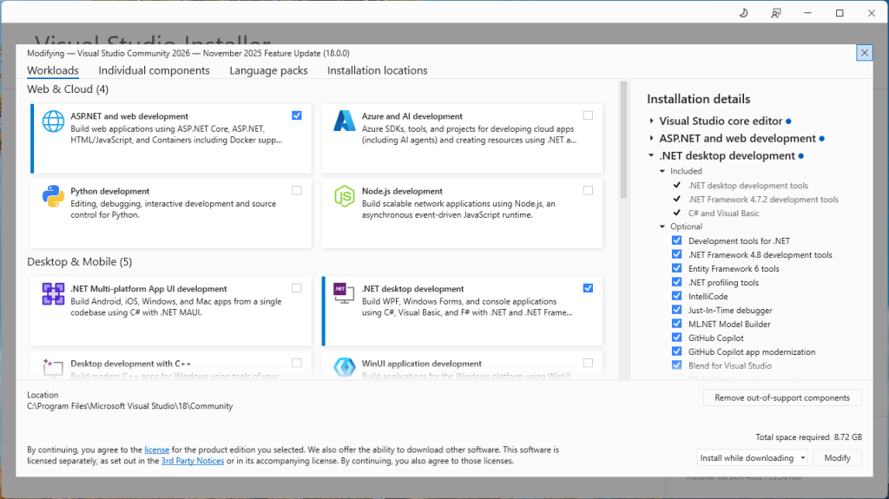This screenshot has width=889, height=499.
Task: Open the 3rd Party Notices link
Action: (x=192, y=461)
